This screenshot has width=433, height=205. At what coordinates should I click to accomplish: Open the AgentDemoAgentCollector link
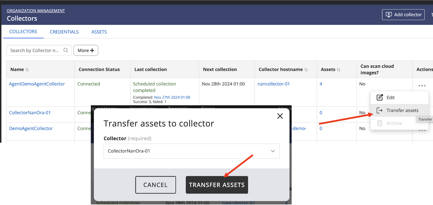click(x=37, y=84)
